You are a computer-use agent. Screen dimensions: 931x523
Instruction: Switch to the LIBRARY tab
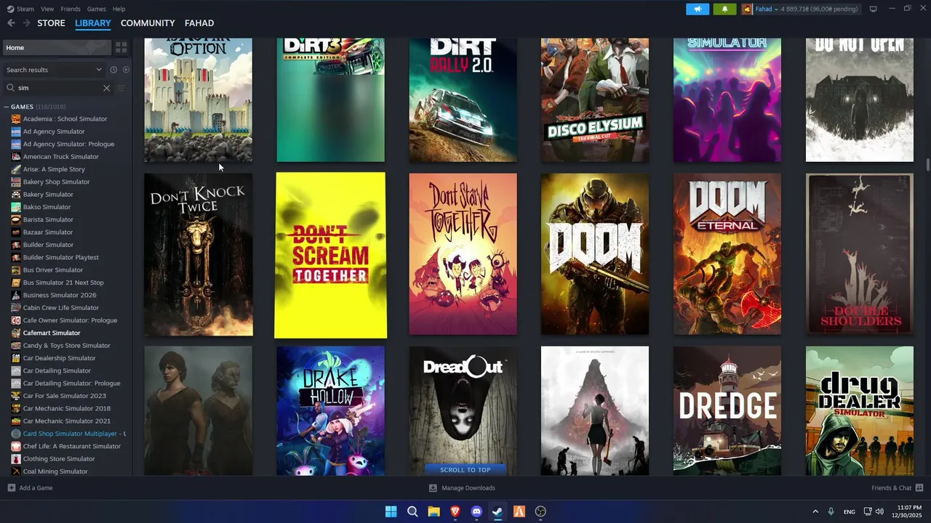pos(93,23)
